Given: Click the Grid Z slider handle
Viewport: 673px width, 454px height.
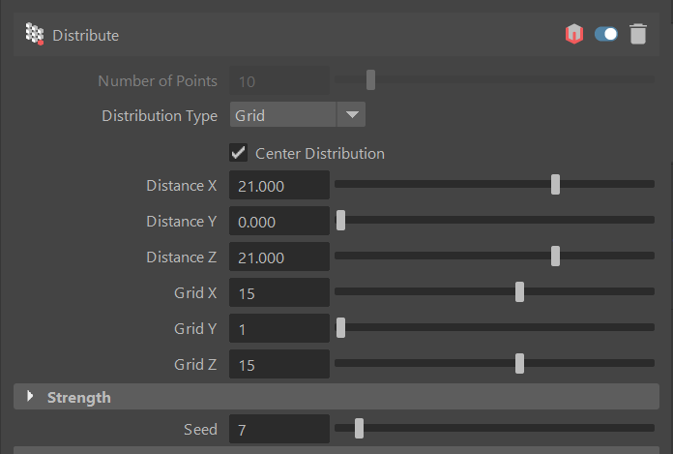Looking at the screenshot, I should click(519, 363).
